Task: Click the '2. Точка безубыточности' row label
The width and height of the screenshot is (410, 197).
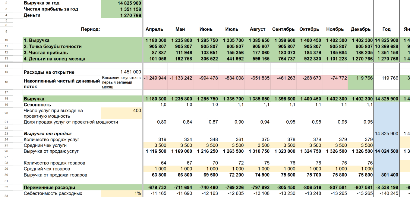Action: click(53, 46)
